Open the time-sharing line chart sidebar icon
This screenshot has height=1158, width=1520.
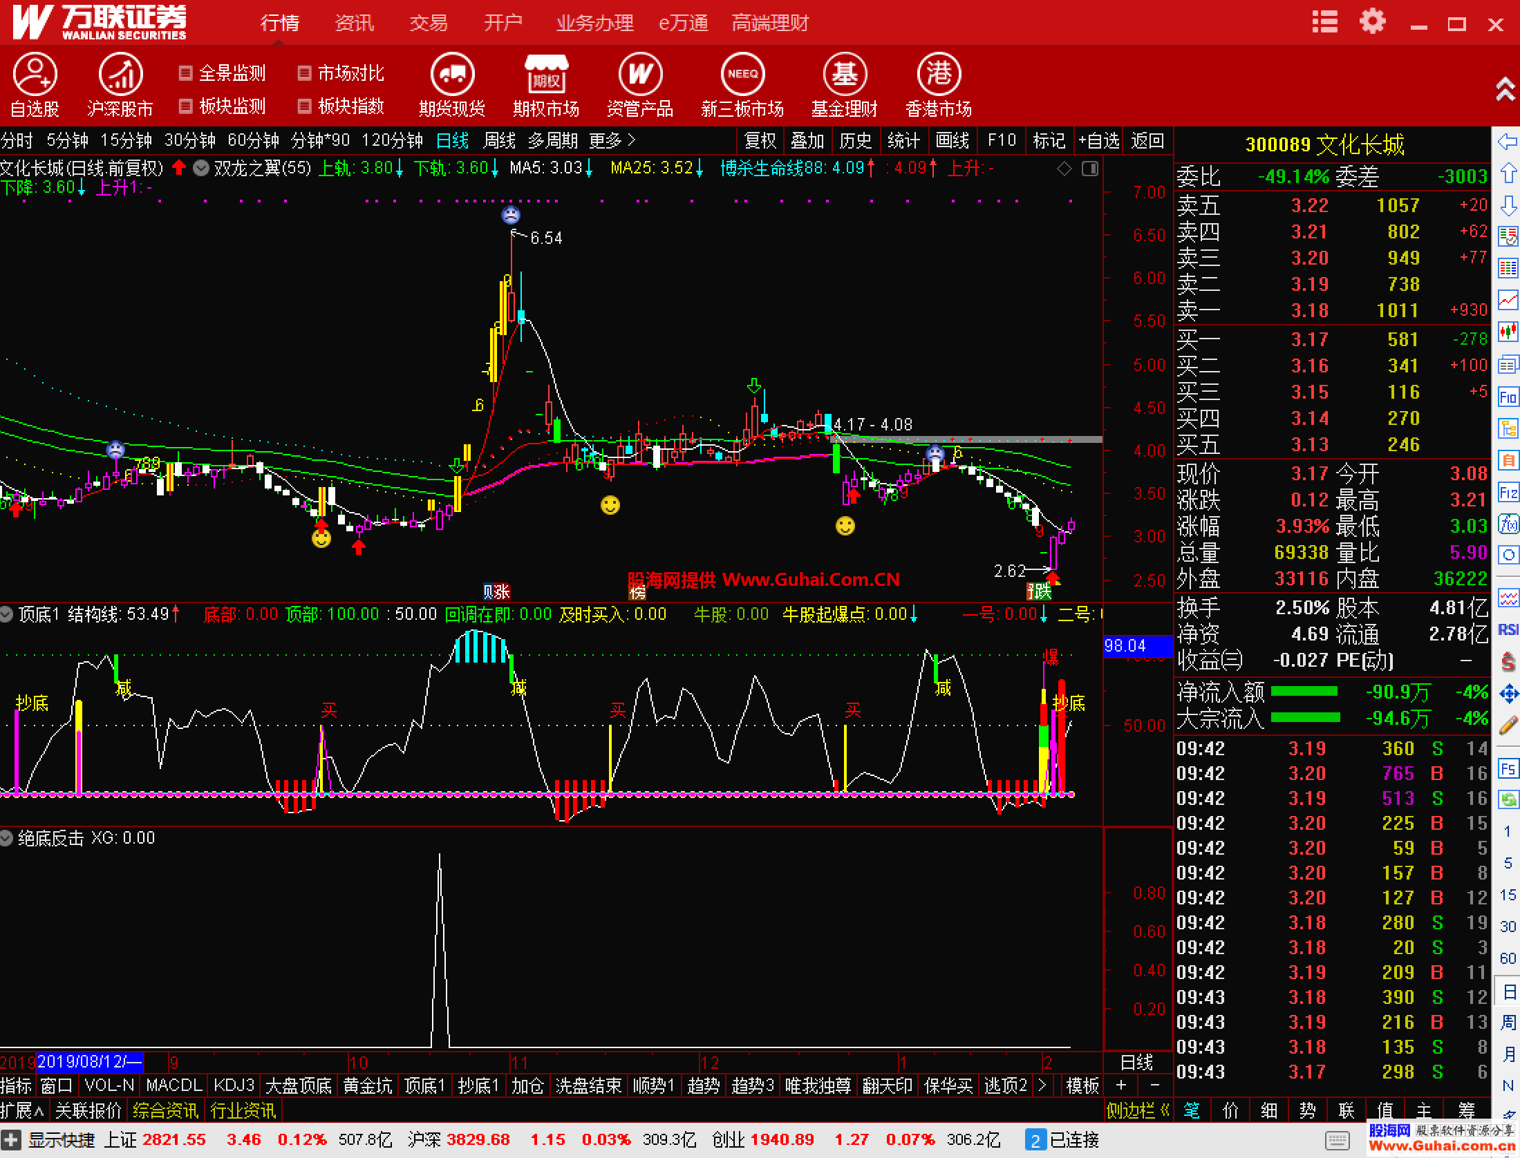(1508, 300)
